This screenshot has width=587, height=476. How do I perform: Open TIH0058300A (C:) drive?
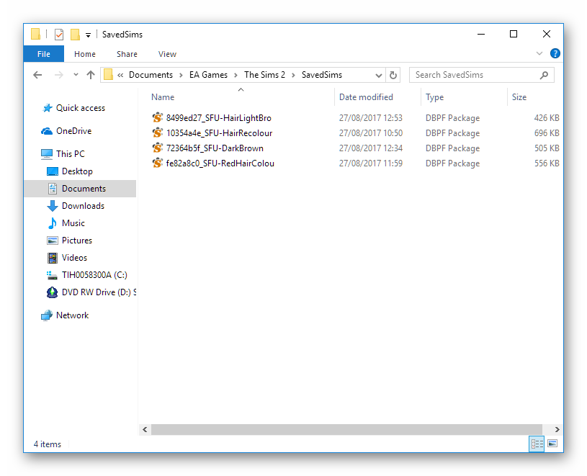tap(94, 275)
